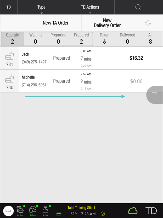Open the search magnifier icon
The image size is (163, 218).
coord(138,7)
